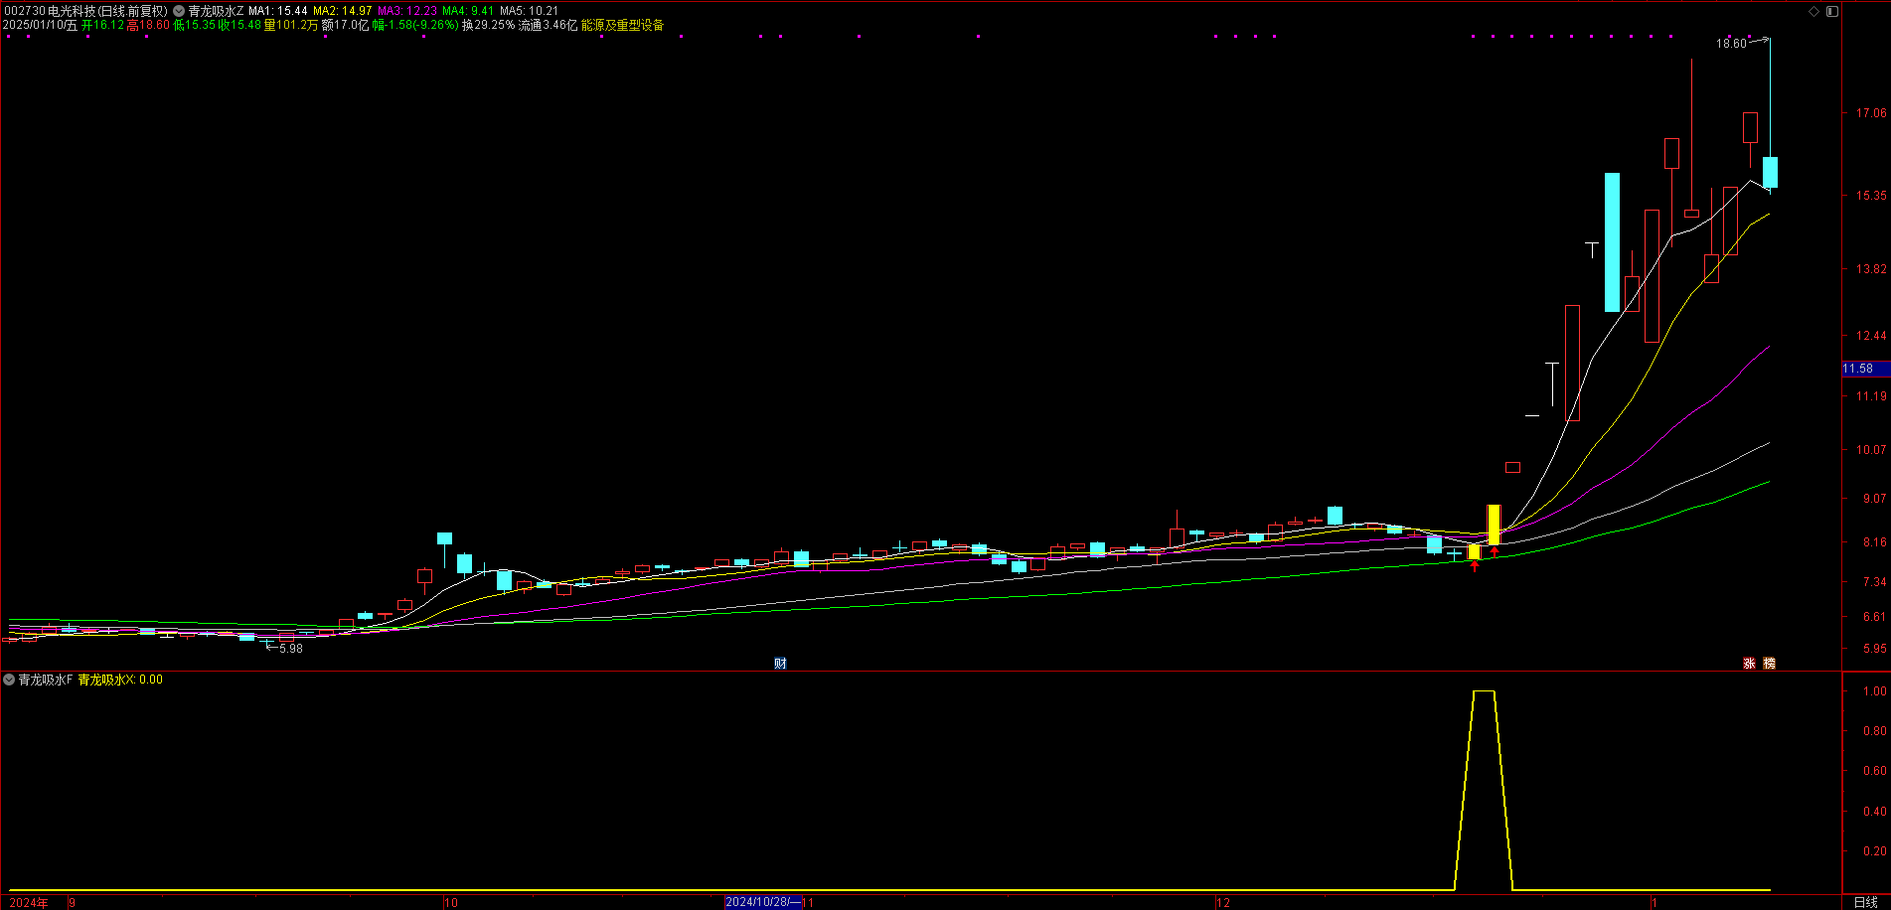Click the 18.60 high price label
Viewport: 1891px width, 910px height.
1731,44
